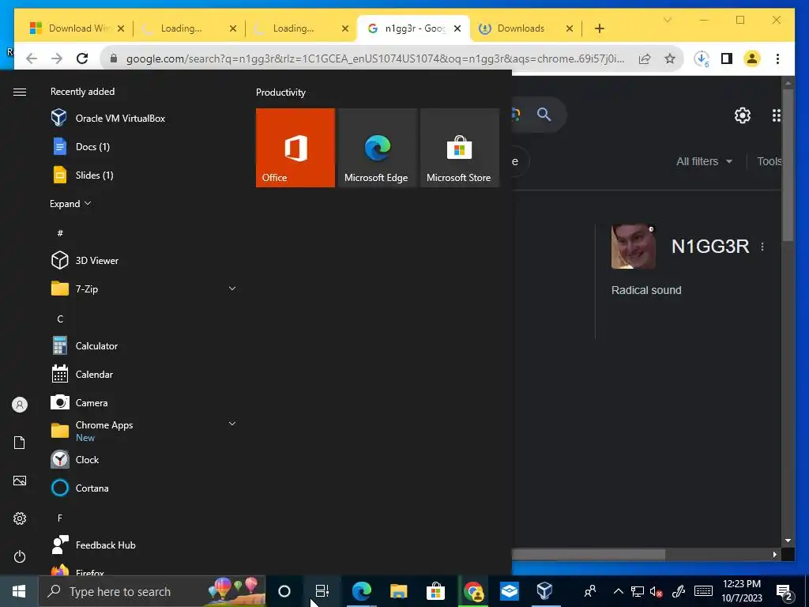Switch to Chrome on the taskbar
This screenshot has width=809, height=607.
tap(473, 591)
